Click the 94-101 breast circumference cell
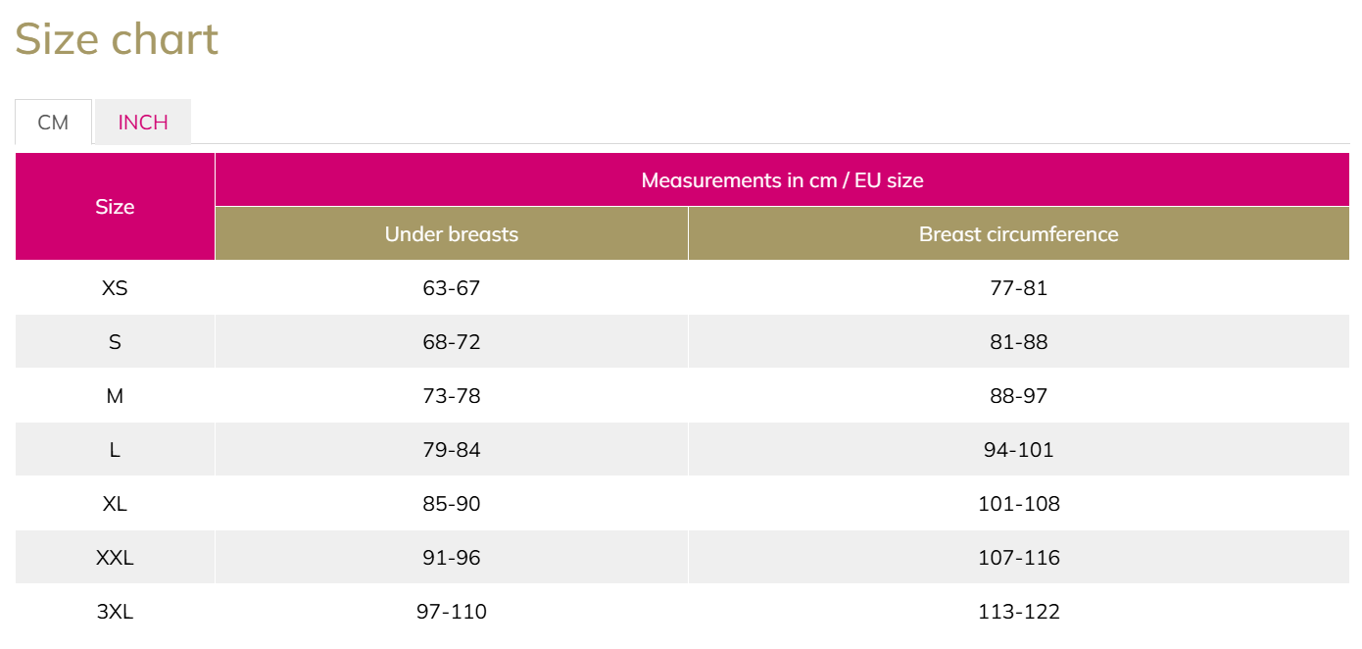 coord(1019,450)
